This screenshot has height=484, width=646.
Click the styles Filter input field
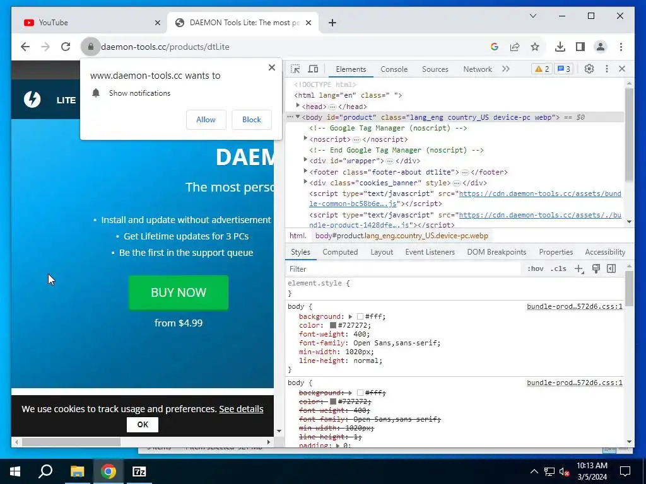tap(404, 268)
